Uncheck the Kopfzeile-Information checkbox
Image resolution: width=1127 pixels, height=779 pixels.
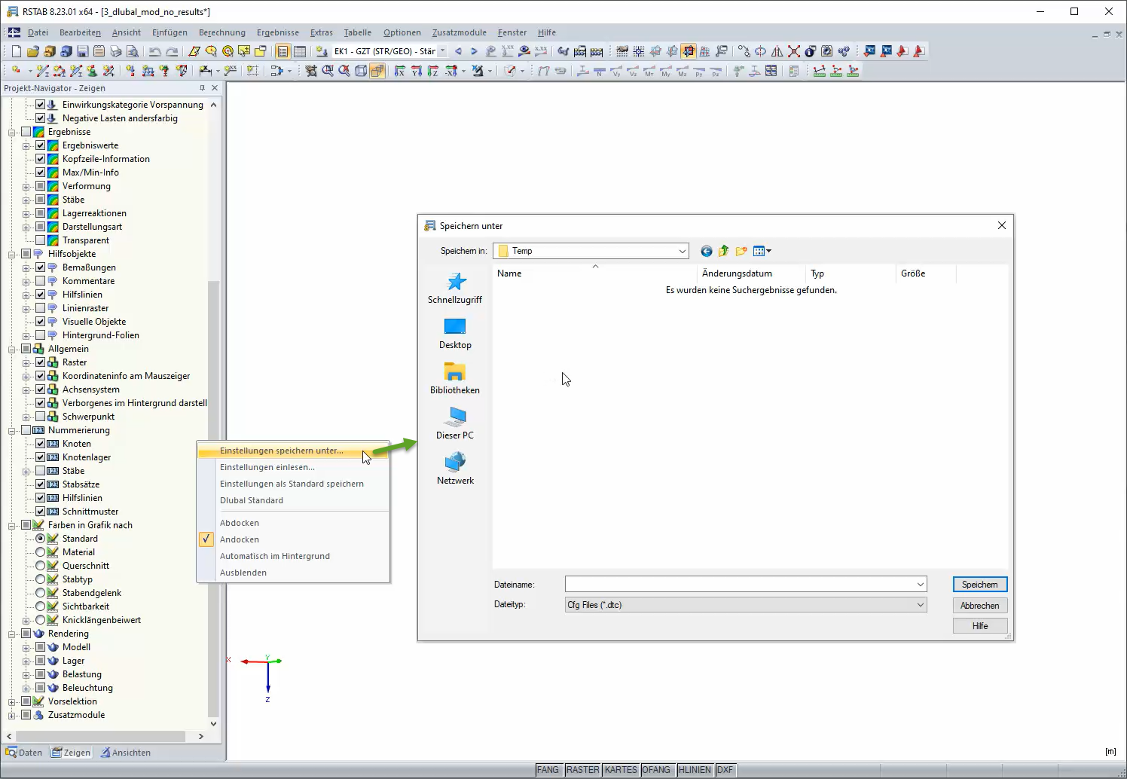pyautogui.click(x=41, y=159)
